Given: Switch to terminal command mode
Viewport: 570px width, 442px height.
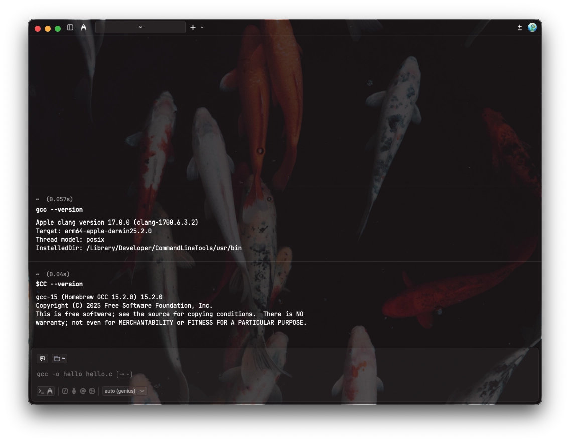Looking at the screenshot, I should 41,391.
